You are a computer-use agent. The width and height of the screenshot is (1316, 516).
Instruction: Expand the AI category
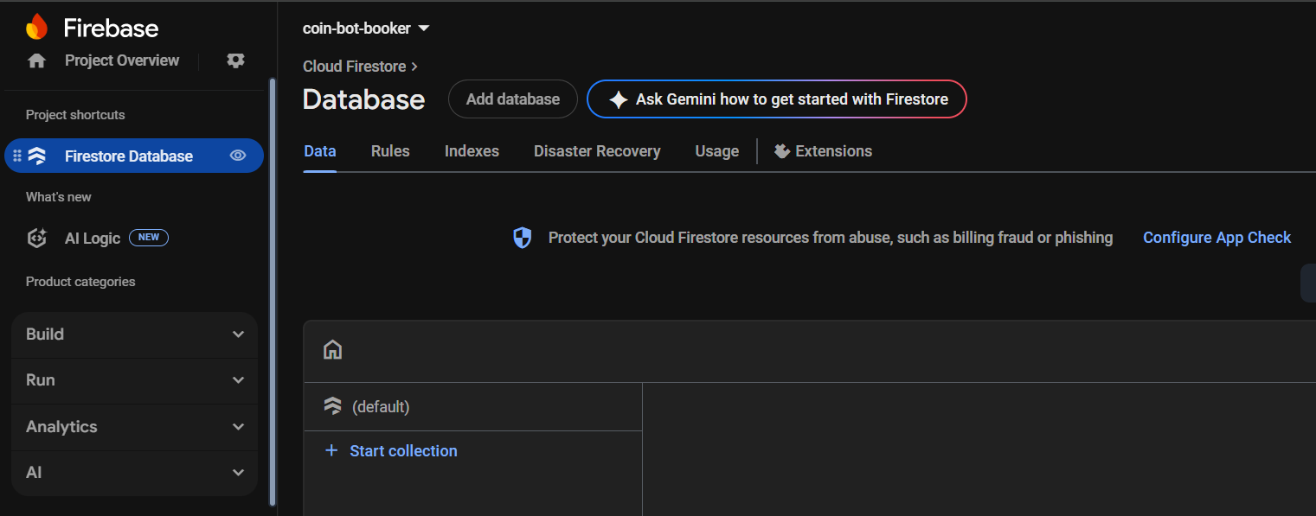pos(135,473)
